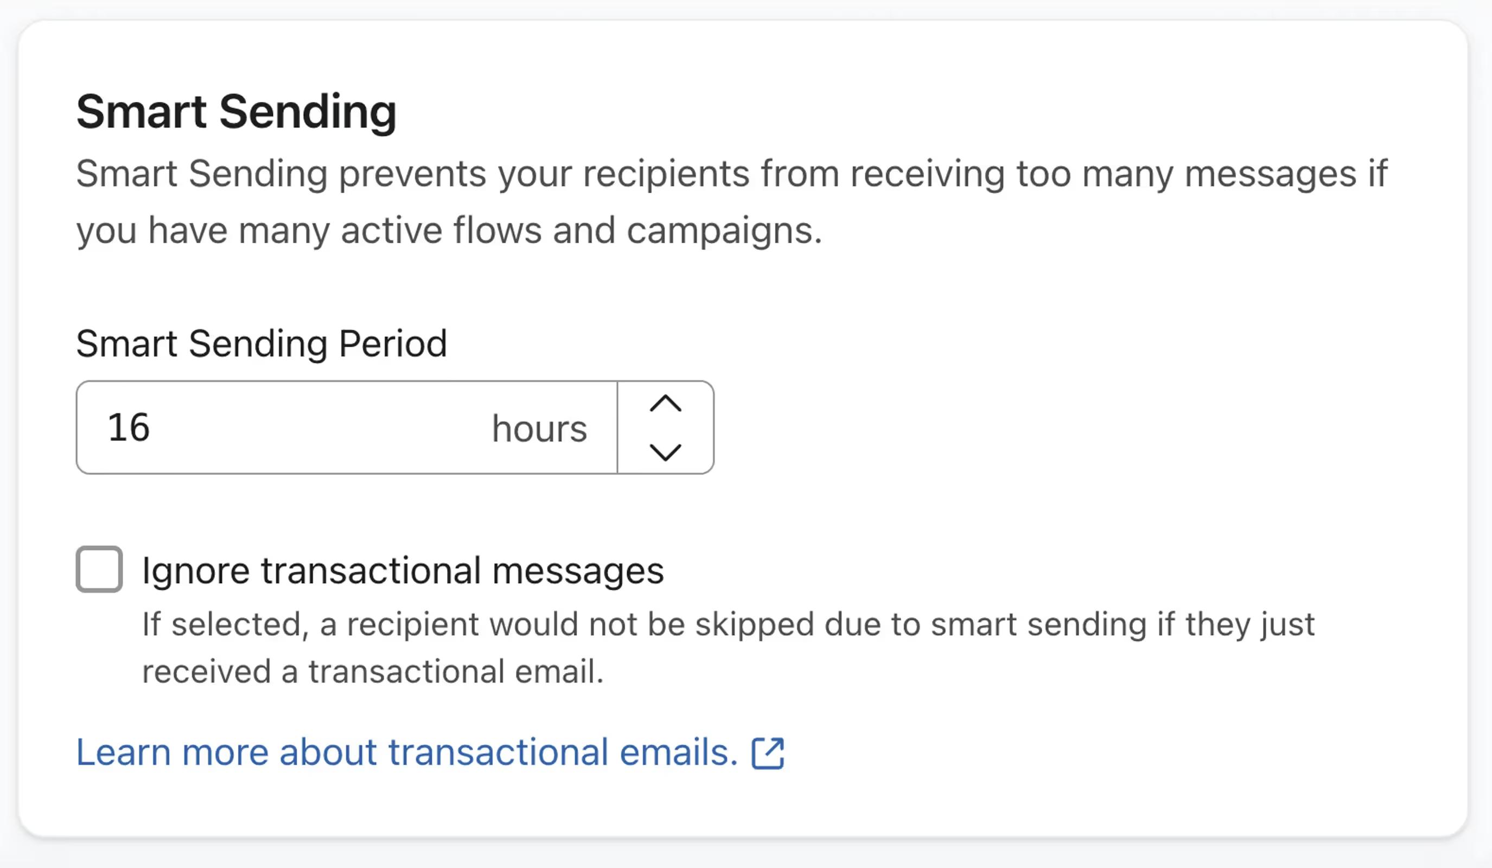Click the upward chevron beside the hours field
1492x868 pixels.
[666, 403]
